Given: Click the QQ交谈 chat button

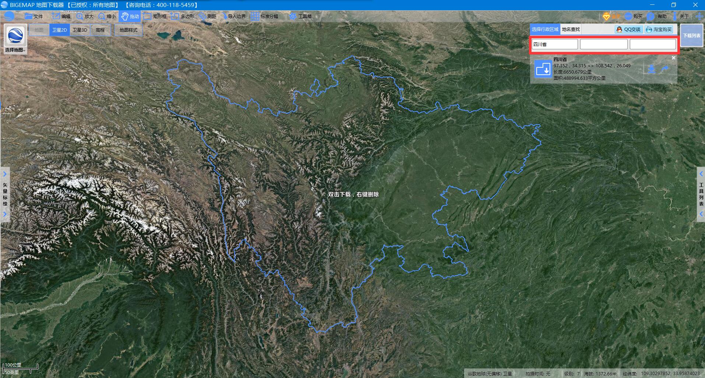Looking at the screenshot, I should coord(629,29).
